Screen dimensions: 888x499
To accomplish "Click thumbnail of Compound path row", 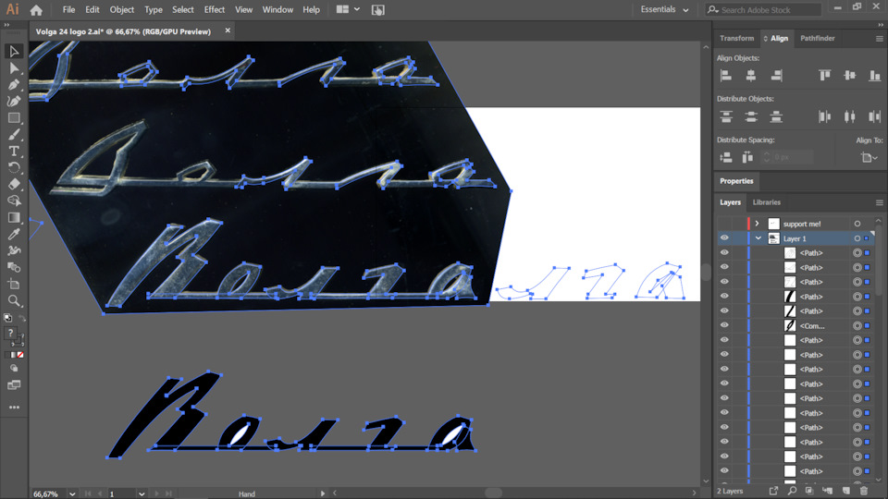I will [x=789, y=325].
